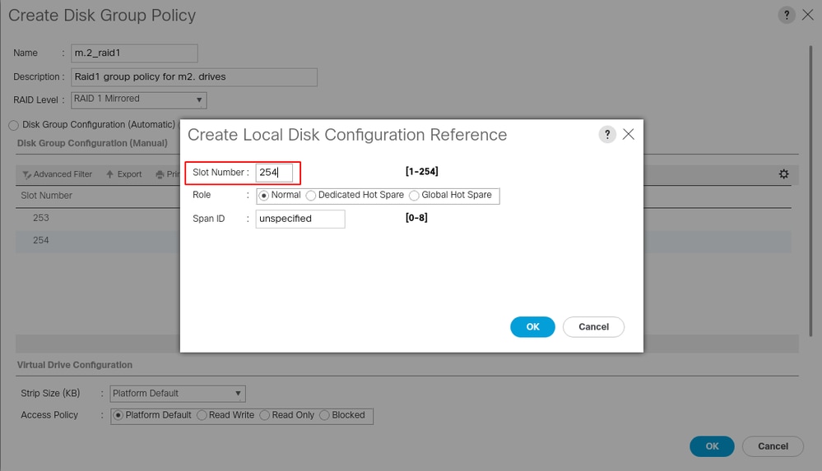Select the Normal role radio button

tap(263, 196)
